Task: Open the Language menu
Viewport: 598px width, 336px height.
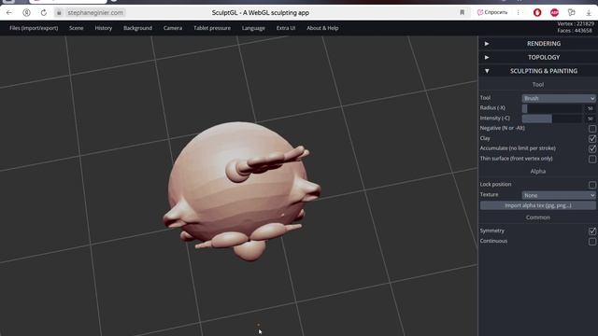Action: coord(253,28)
